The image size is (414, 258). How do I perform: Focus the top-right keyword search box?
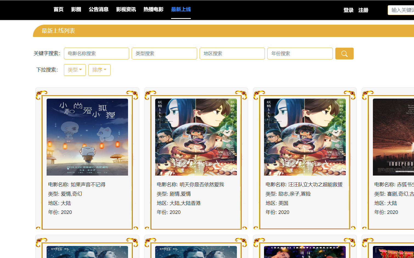click(x=401, y=10)
